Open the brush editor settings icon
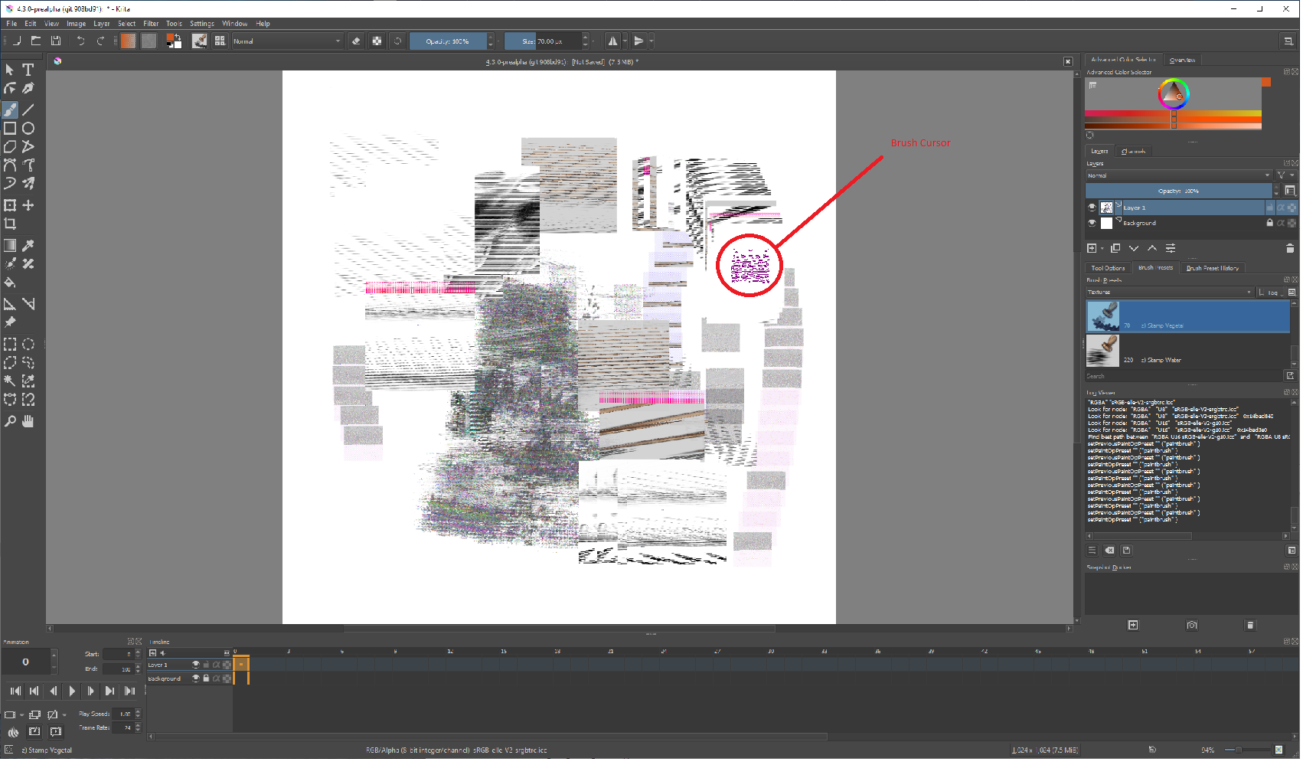The width and height of the screenshot is (1303, 765). [x=200, y=41]
